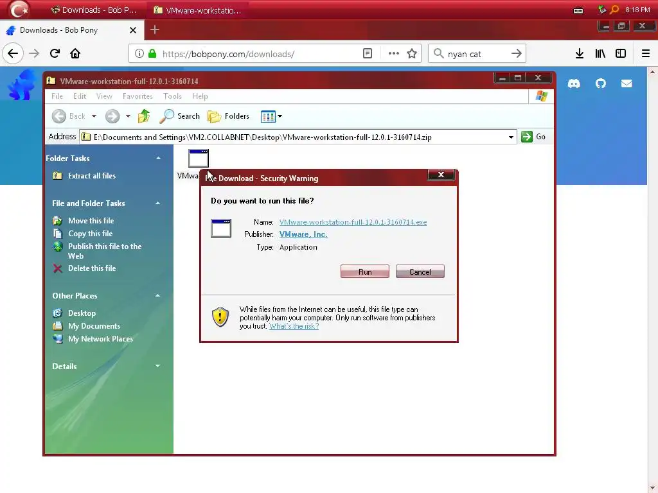Viewport: 658px width, 493px height.
Task: Open the Forward history dropdown arrow
Action: [x=128, y=116]
